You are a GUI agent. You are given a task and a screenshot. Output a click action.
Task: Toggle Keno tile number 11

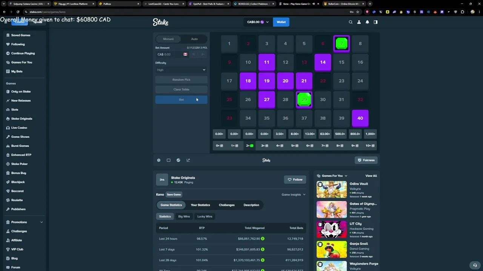coord(267,62)
